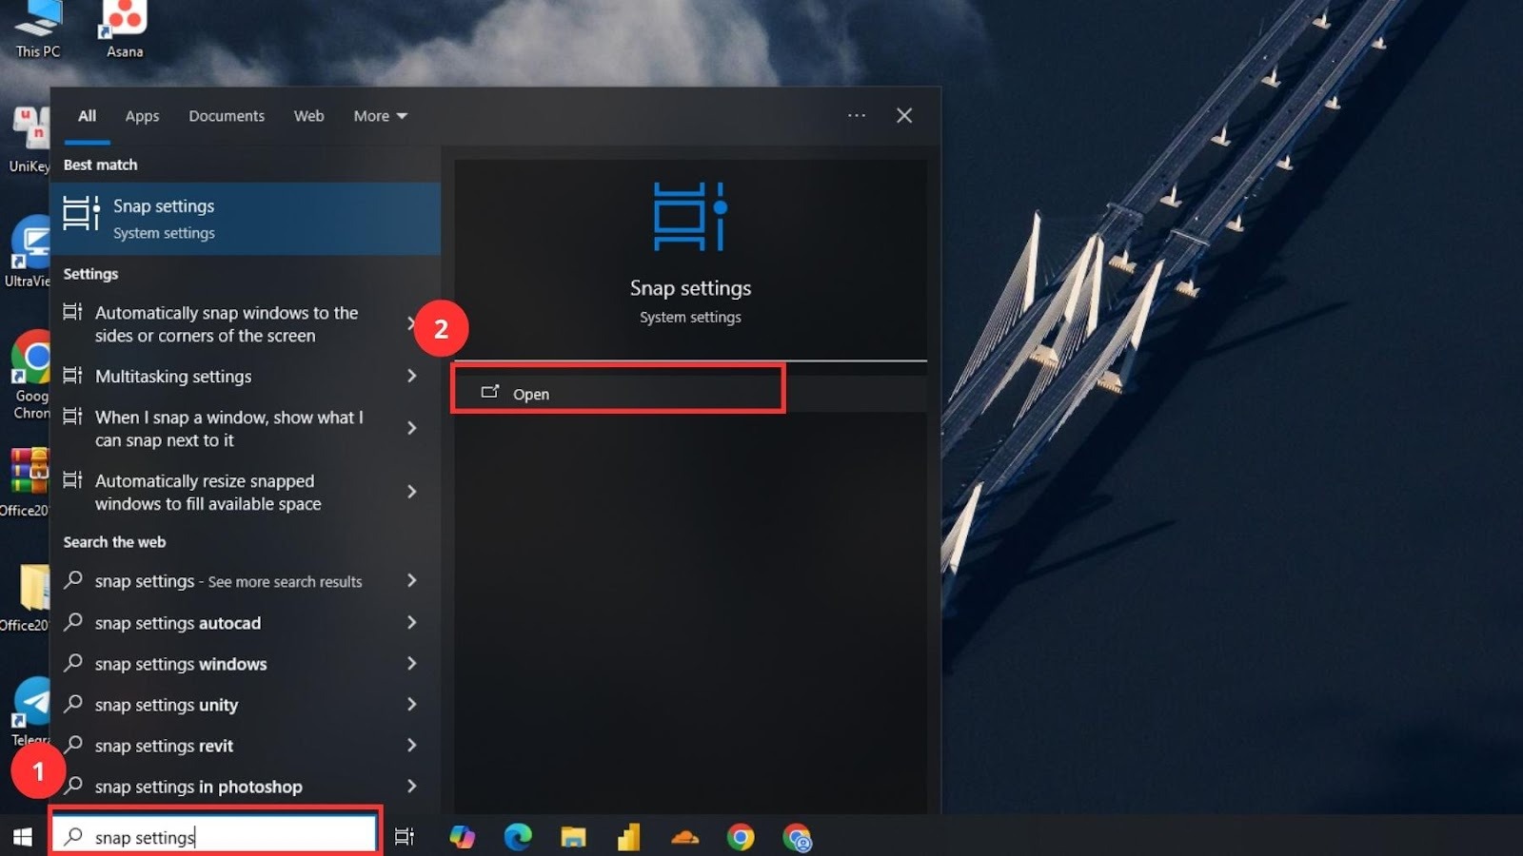The width and height of the screenshot is (1523, 856).
Task: Open Google Chrome from the taskbar
Action: tap(741, 837)
